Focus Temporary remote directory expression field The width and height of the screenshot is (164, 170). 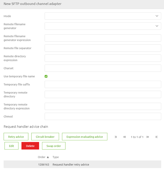103,106
